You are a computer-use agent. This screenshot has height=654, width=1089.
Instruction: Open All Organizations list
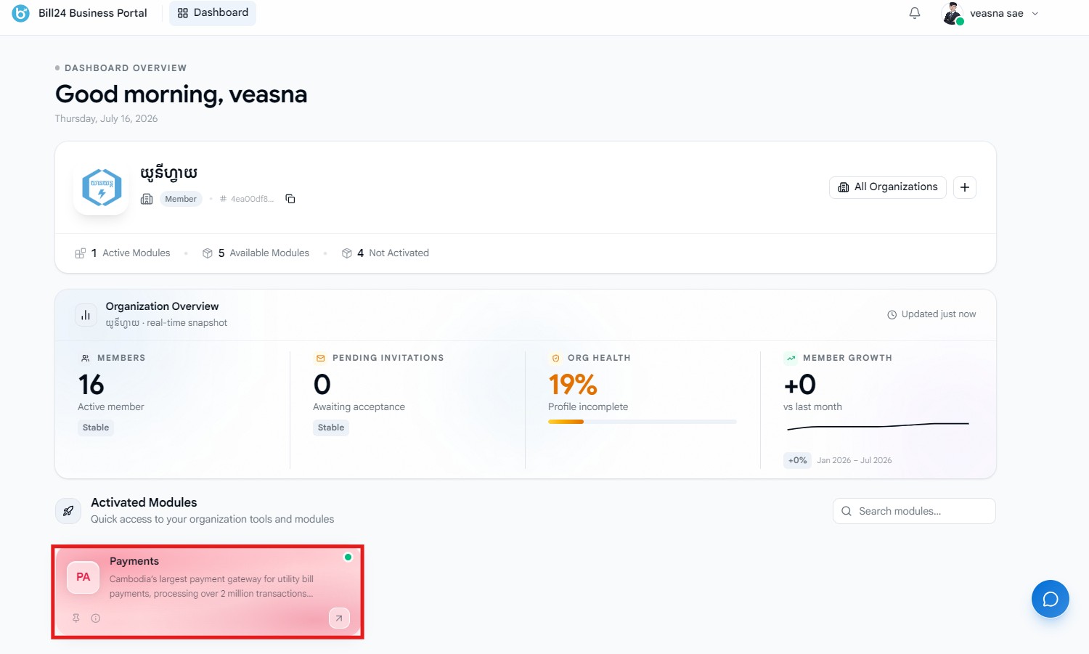click(x=888, y=187)
